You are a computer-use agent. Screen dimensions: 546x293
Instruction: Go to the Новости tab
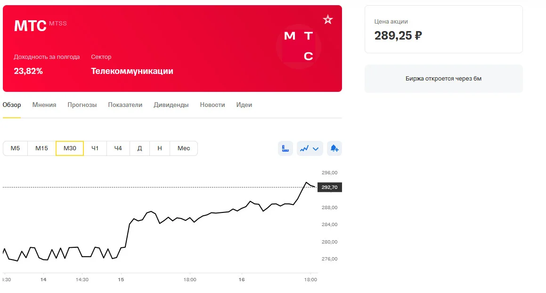(x=212, y=105)
